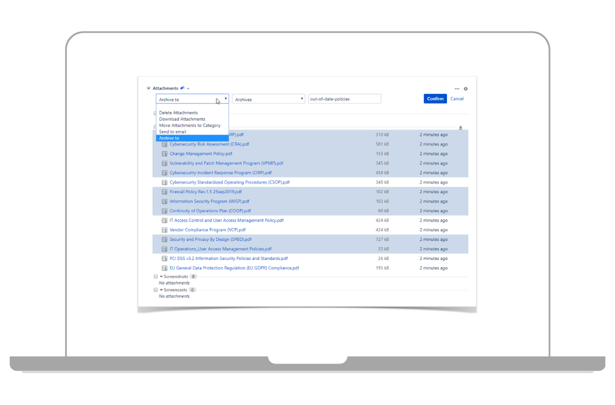Screen dimensions: 615x405
Task: Collapse the Attachments section
Action: pyautogui.click(x=149, y=89)
